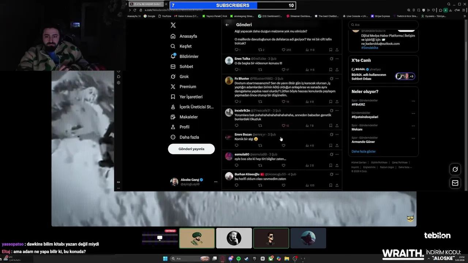Viewport: 468px width, 263px height.
Task: Open the Windows Start menu
Action: pos(165,259)
